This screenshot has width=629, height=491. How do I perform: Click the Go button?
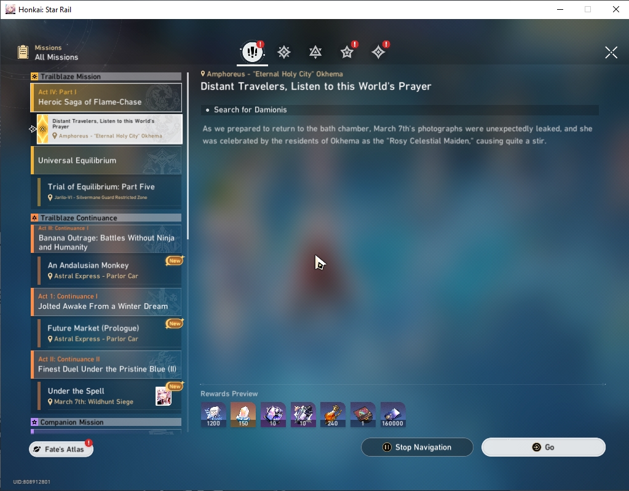[543, 447]
